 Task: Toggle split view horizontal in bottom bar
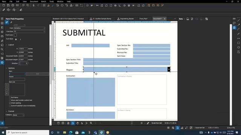tap(63, 123)
